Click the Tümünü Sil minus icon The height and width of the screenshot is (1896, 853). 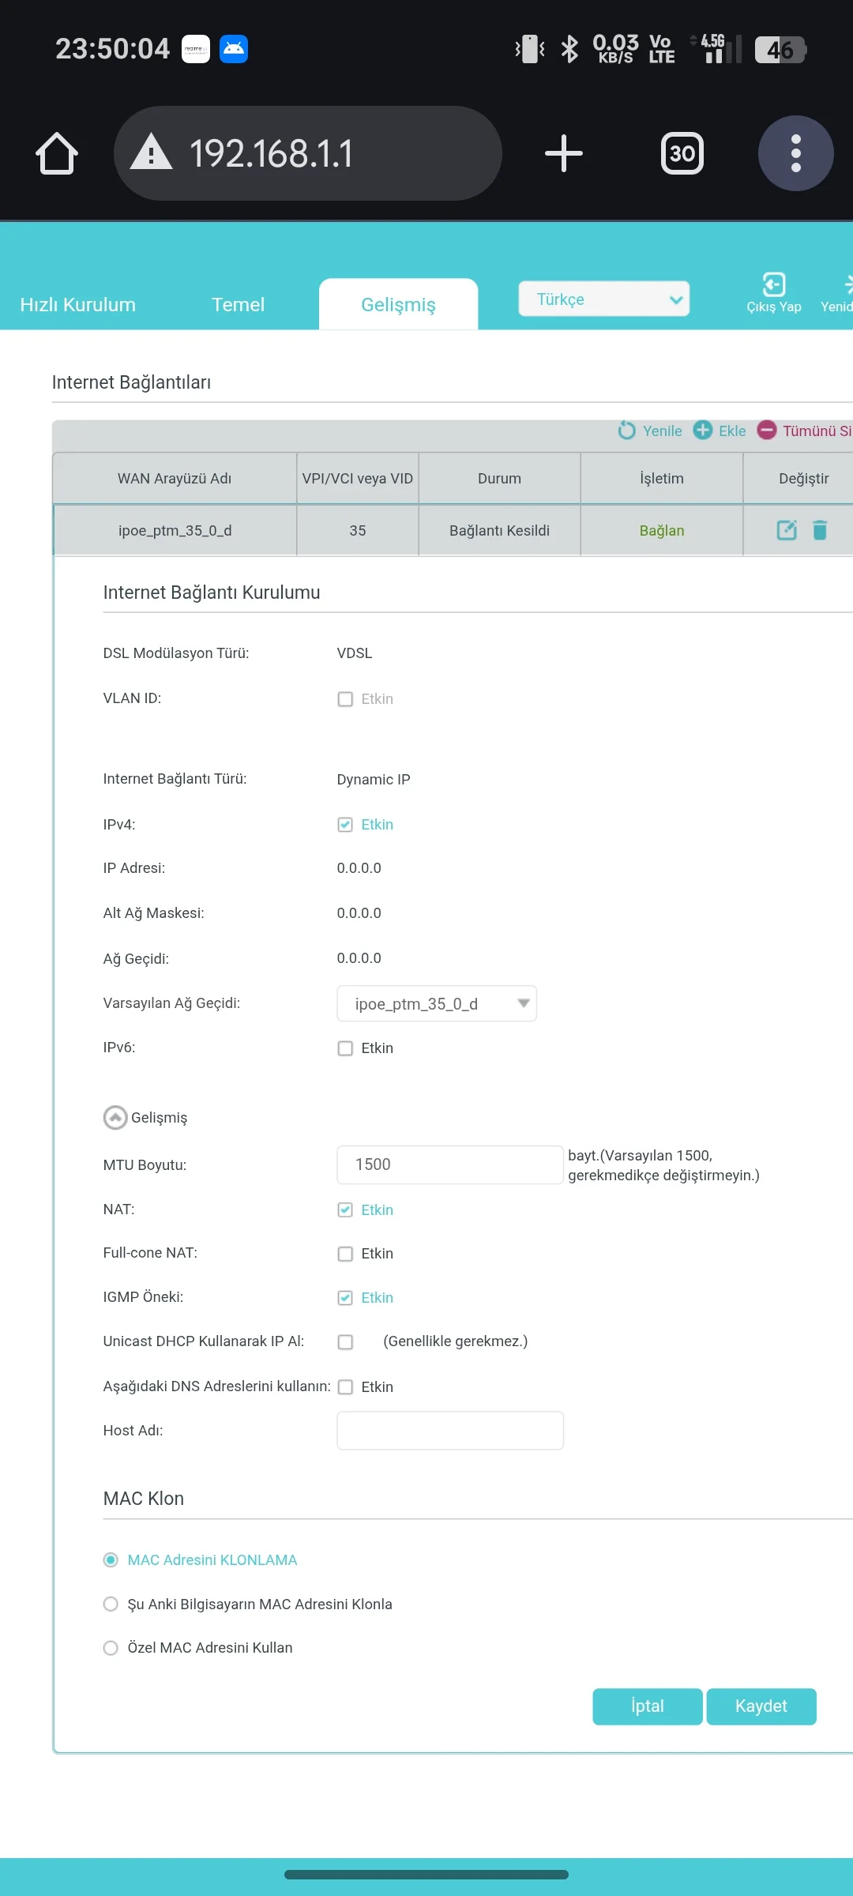click(767, 430)
